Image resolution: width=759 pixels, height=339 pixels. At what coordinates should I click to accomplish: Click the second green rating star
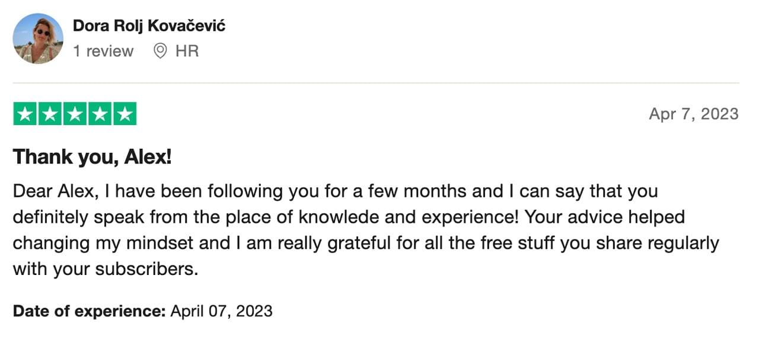click(50, 114)
